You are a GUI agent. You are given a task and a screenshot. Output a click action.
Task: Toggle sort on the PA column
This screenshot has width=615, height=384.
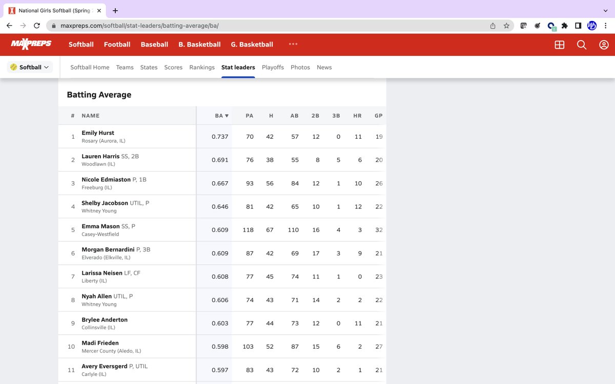(250, 115)
